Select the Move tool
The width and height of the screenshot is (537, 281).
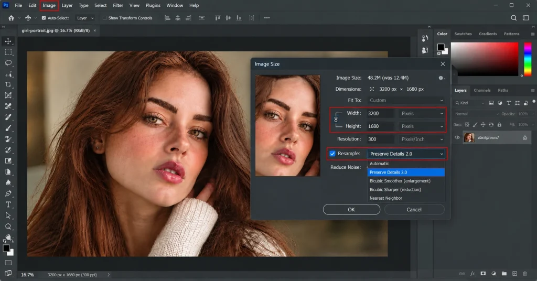pyautogui.click(x=8, y=41)
